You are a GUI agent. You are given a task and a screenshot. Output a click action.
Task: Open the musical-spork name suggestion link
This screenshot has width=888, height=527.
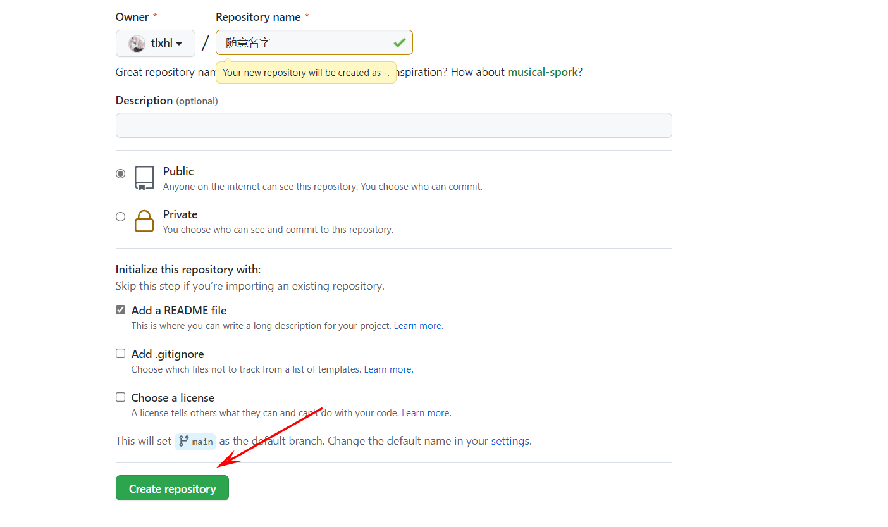coord(542,72)
